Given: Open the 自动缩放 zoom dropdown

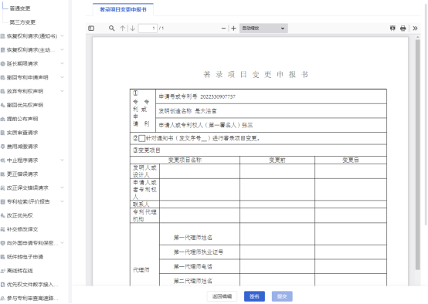Looking at the screenshot, I should click(263, 29).
